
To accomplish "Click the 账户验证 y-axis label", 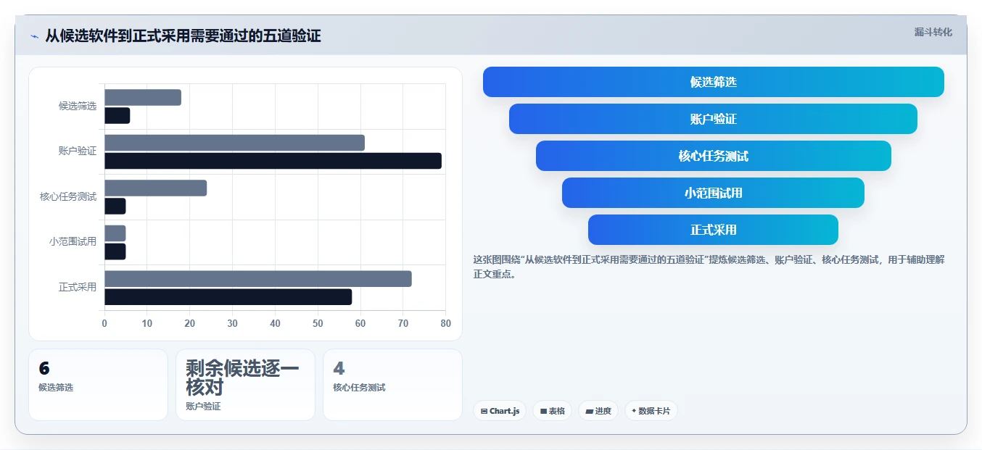I will [78, 151].
